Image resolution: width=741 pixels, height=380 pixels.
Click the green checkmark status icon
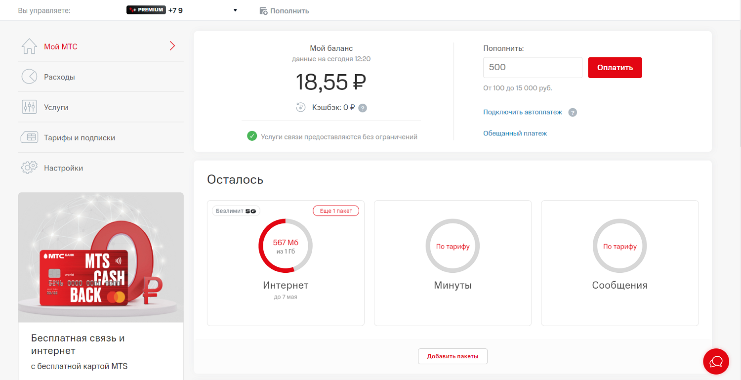pyautogui.click(x=252, y=136)
